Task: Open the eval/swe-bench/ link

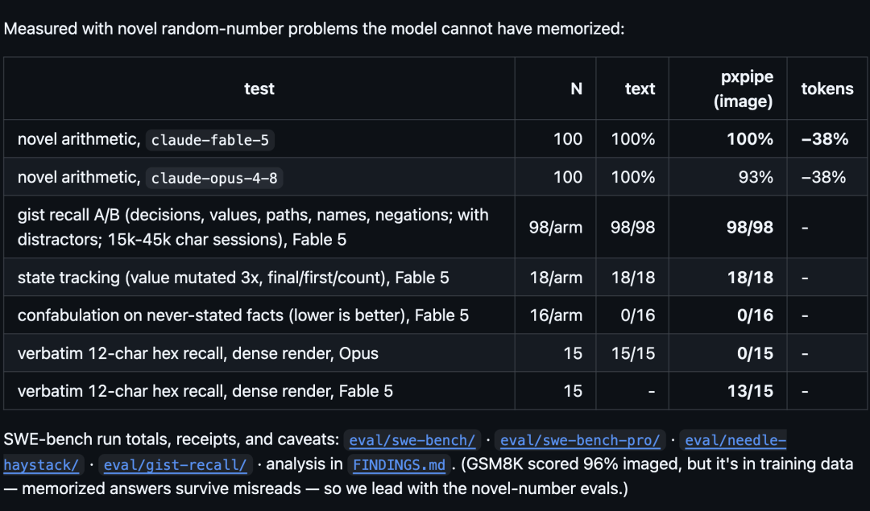Action: 412,440
